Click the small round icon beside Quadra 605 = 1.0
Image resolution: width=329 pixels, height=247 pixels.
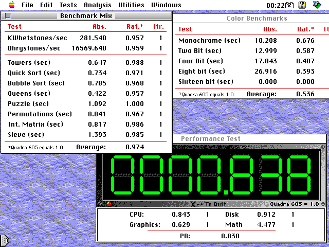coord(323,204)
